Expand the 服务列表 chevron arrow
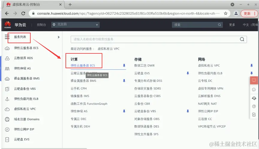The image size is (259, 149). [58, 37]
